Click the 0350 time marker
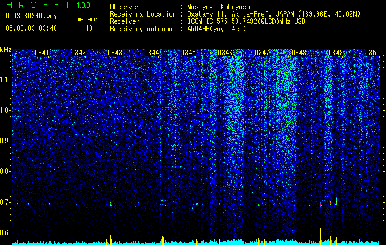The image size is (386, 245). click(372, 53)
